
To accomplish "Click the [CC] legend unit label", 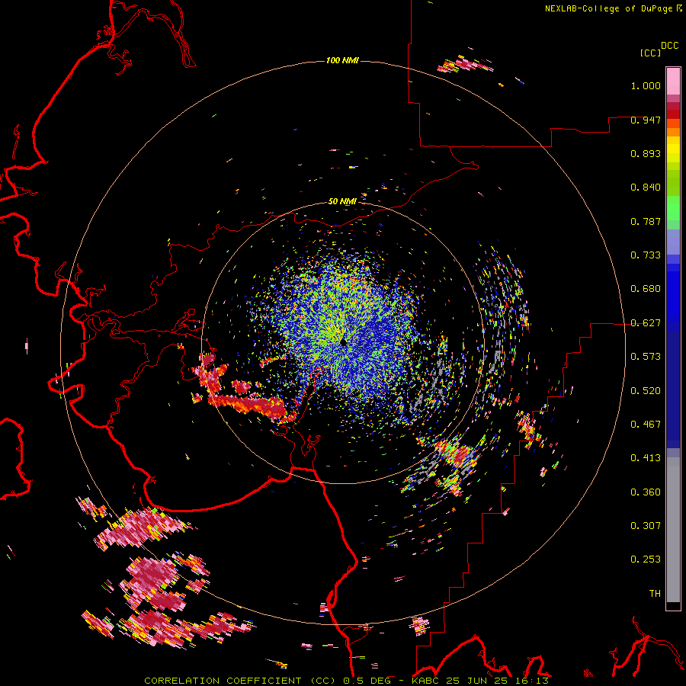I will pos(651,53).
